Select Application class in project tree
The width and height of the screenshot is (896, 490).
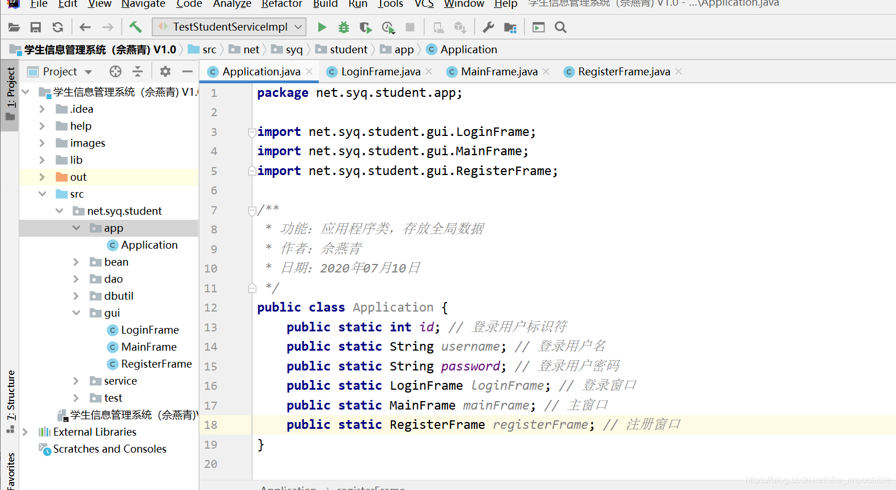coord(143,245)
